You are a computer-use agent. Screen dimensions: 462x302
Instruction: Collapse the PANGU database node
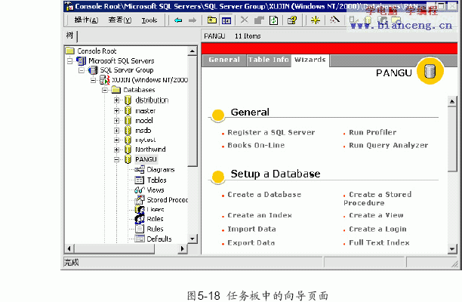click(x=117, y=160)
